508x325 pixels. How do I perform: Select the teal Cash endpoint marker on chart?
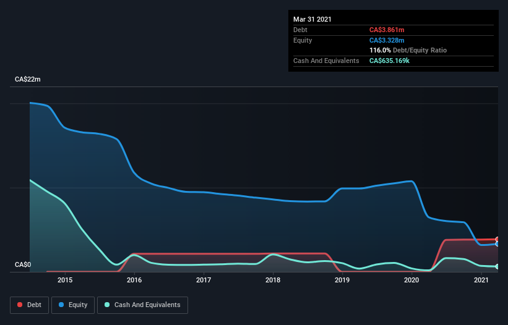tap(497, 266)
